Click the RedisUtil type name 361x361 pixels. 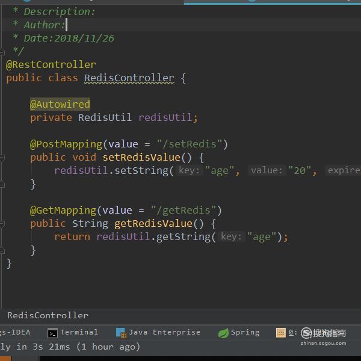pyautogui.click(x=105, y=118)
